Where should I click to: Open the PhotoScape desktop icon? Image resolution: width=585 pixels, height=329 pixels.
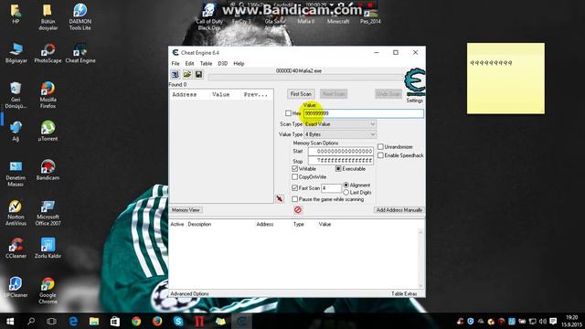click(48, 54)
